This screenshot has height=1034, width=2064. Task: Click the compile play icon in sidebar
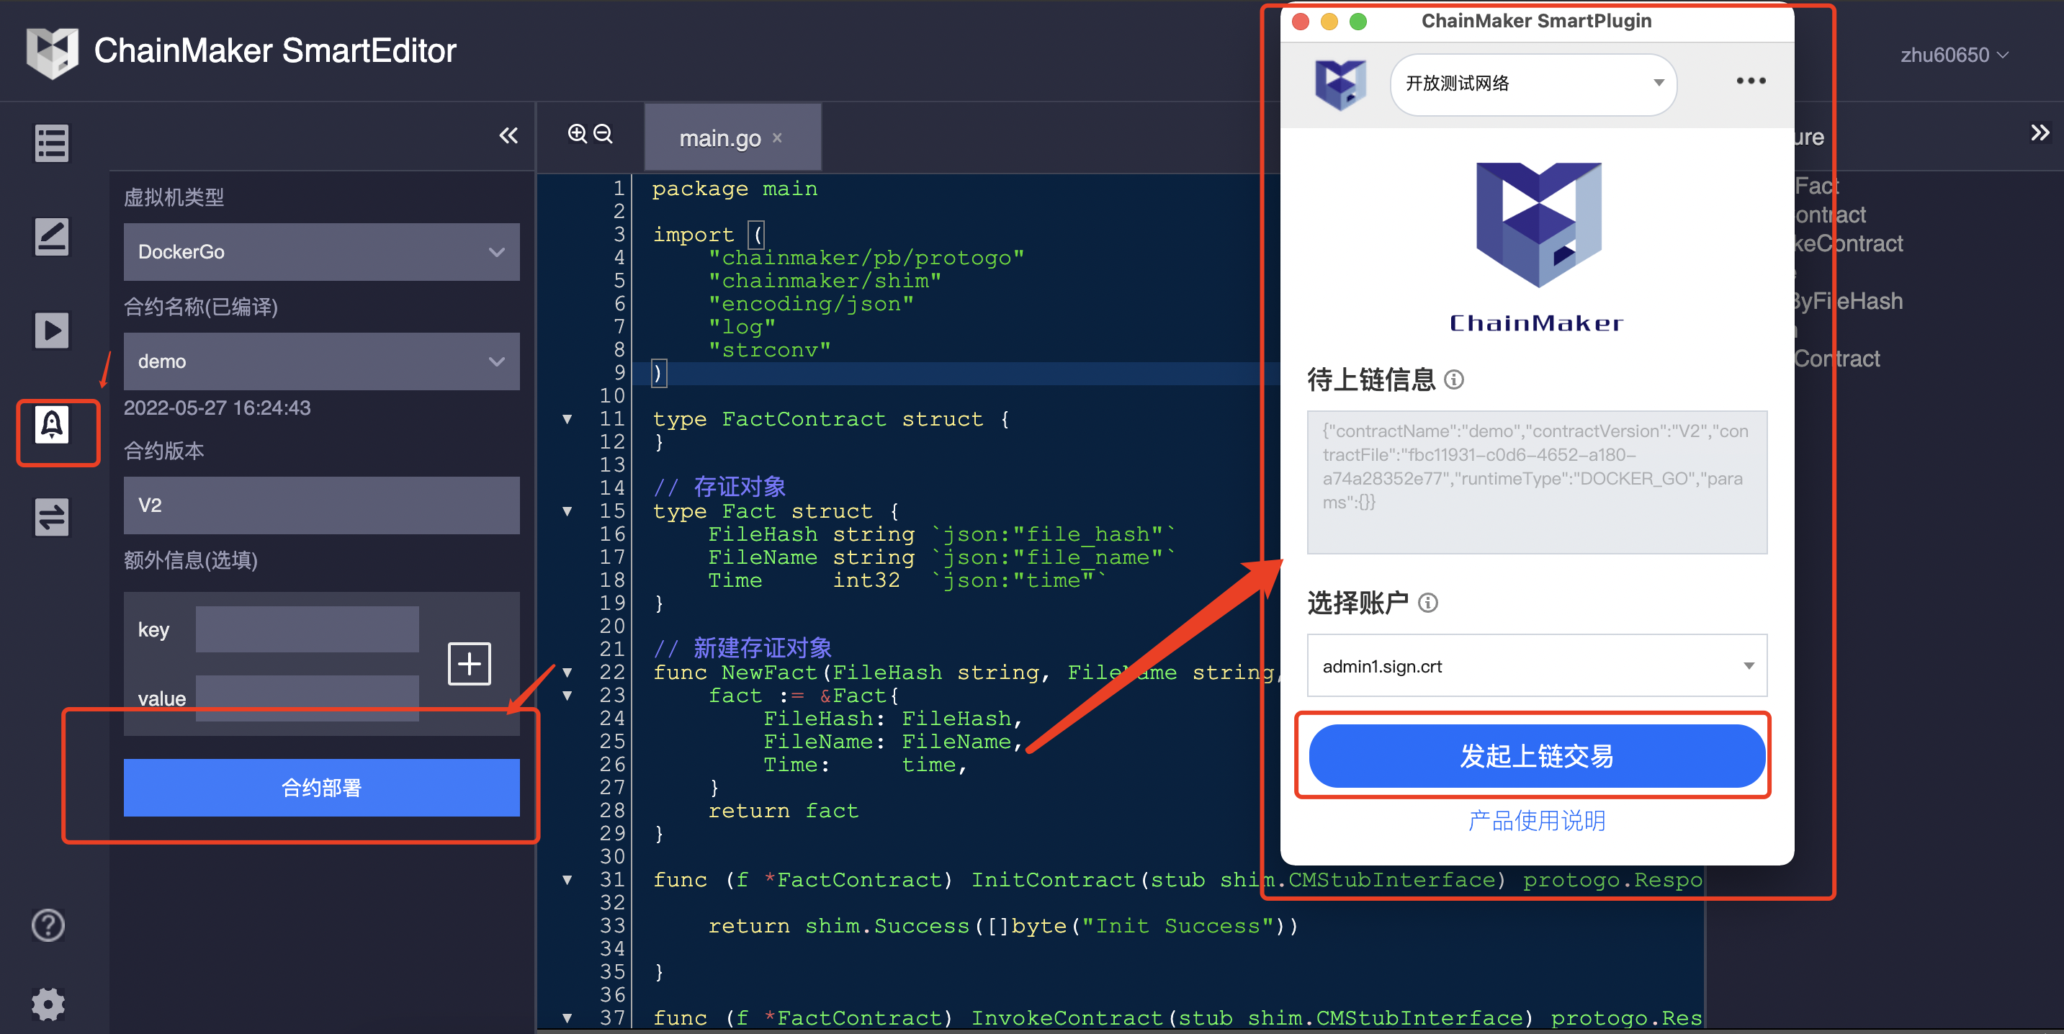(51, 330)
